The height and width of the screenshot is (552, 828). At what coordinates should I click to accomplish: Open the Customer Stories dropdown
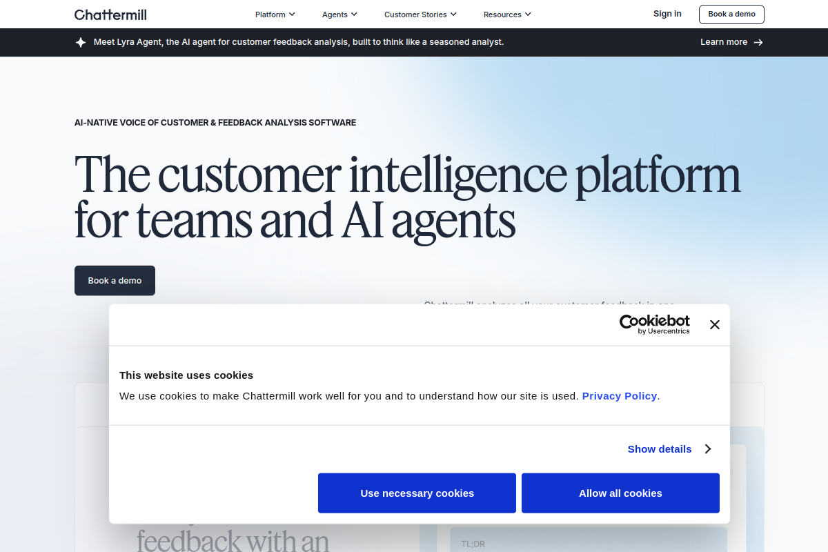(420, 14)
